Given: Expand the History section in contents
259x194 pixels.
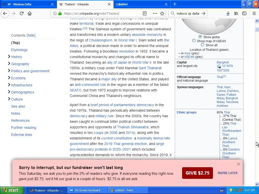Looking at the screenshot, I should [9, 57].
